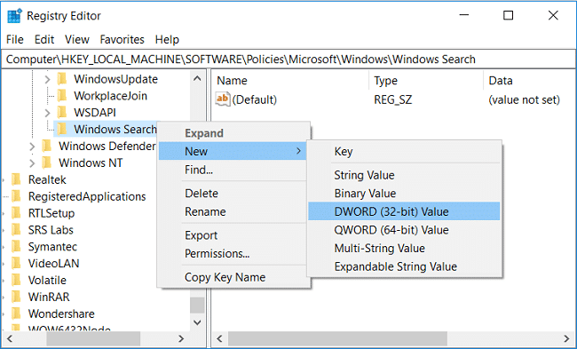Create a new String Value

pos(404,175)
